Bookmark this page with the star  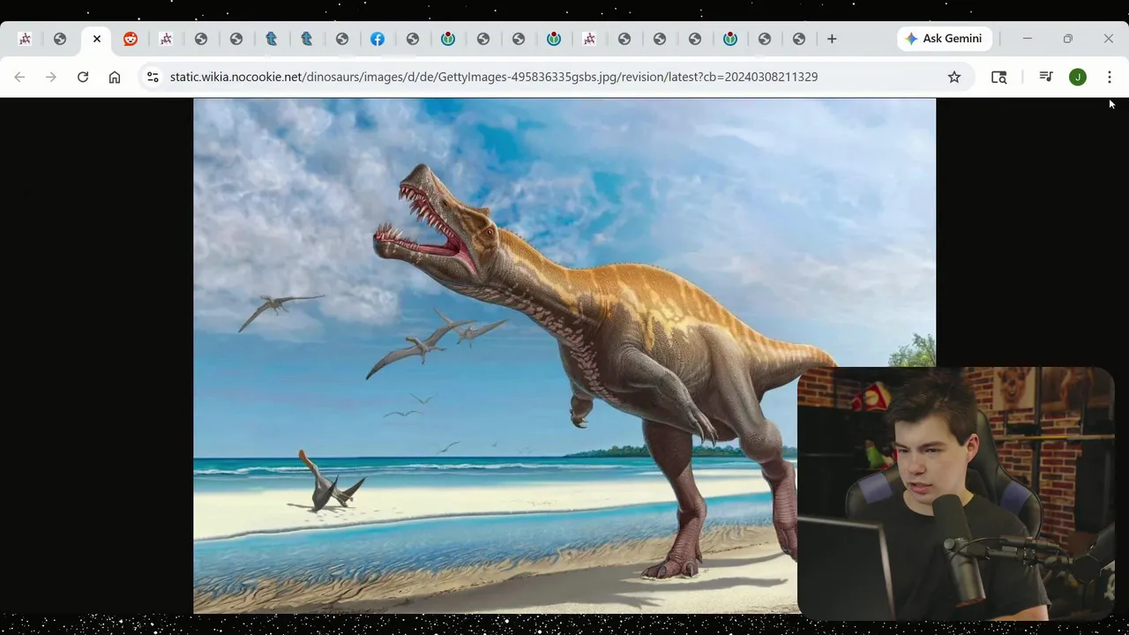(954, 77)
